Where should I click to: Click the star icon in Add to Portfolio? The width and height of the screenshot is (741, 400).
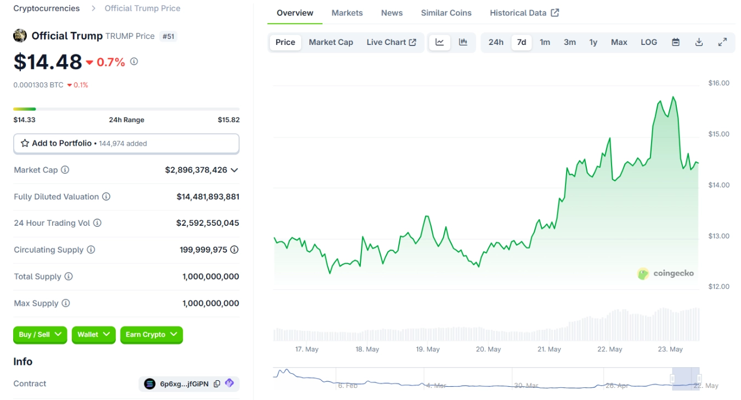point(25,143)
